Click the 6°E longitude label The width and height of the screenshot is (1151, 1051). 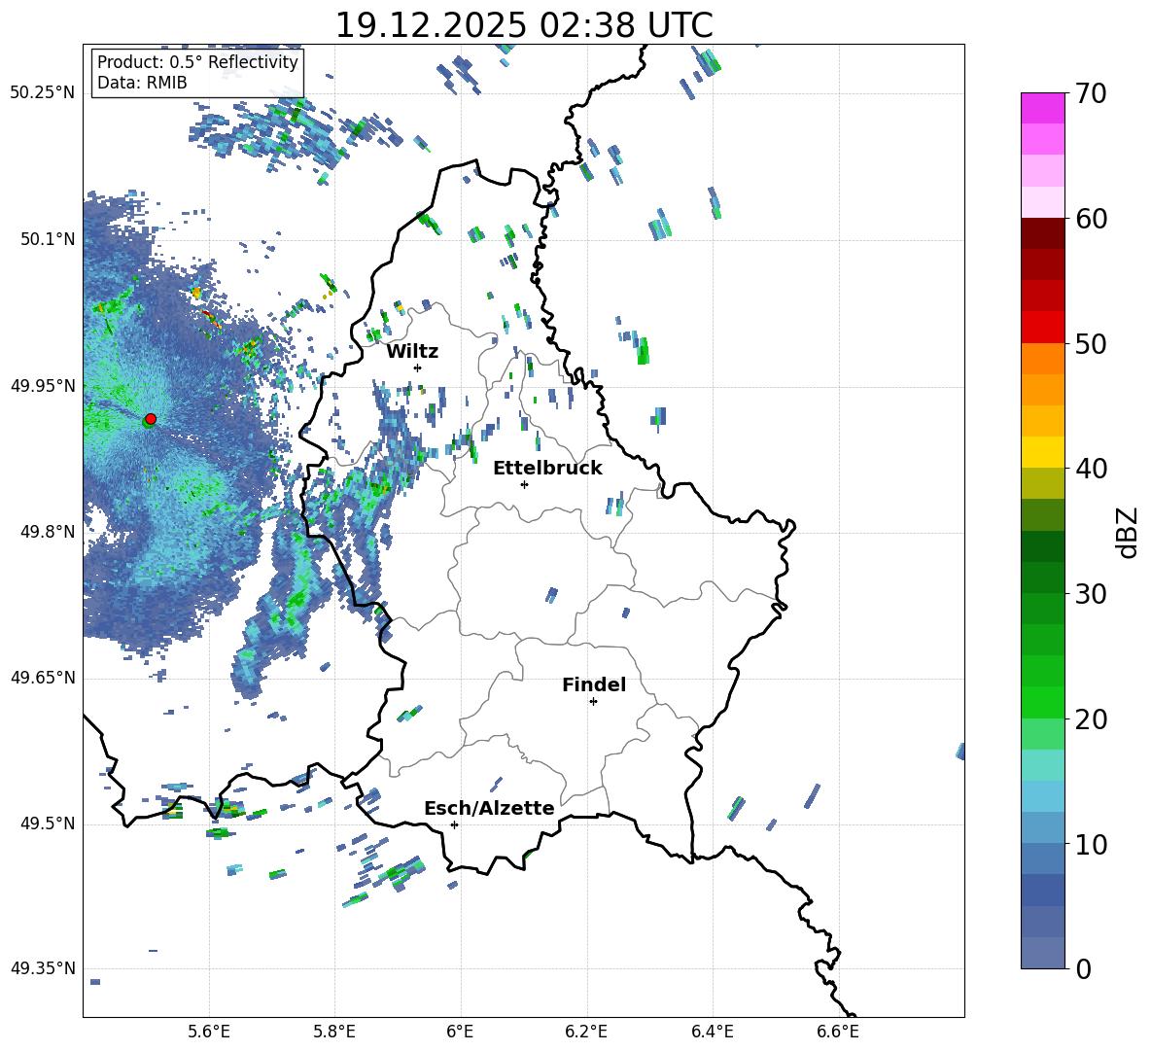[x=460, y=1032]
